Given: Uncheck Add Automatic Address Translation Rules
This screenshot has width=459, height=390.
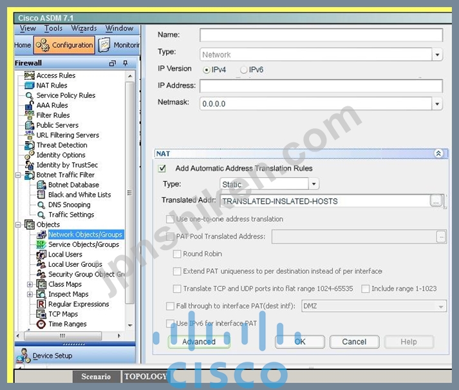Looking at the screenshot, I should 162,168.
